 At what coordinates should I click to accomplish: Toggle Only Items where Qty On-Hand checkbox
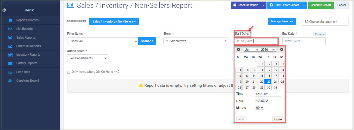(69, 72)
